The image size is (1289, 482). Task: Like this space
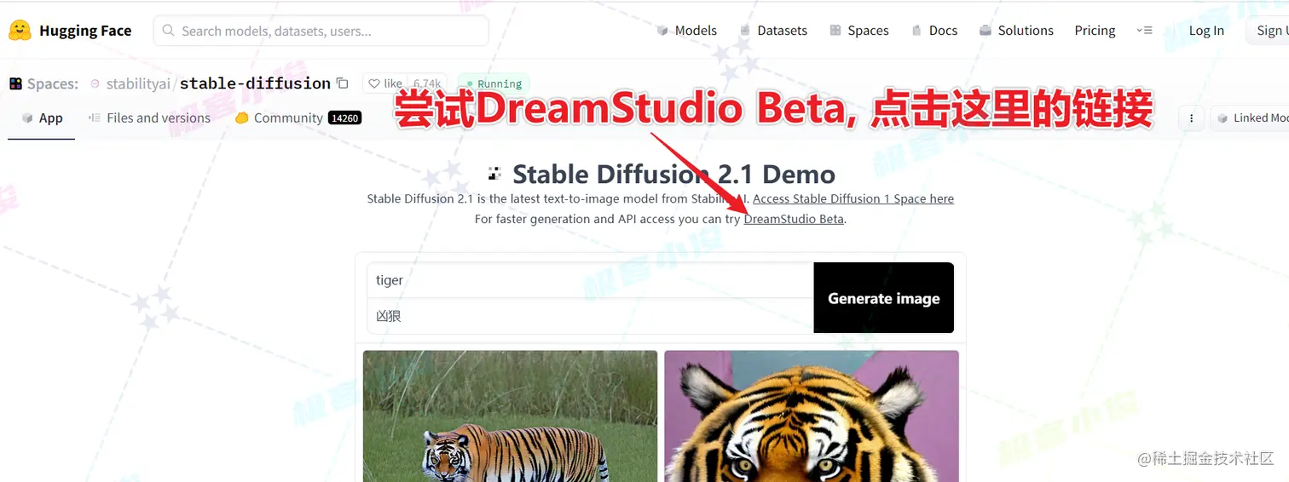385,83
